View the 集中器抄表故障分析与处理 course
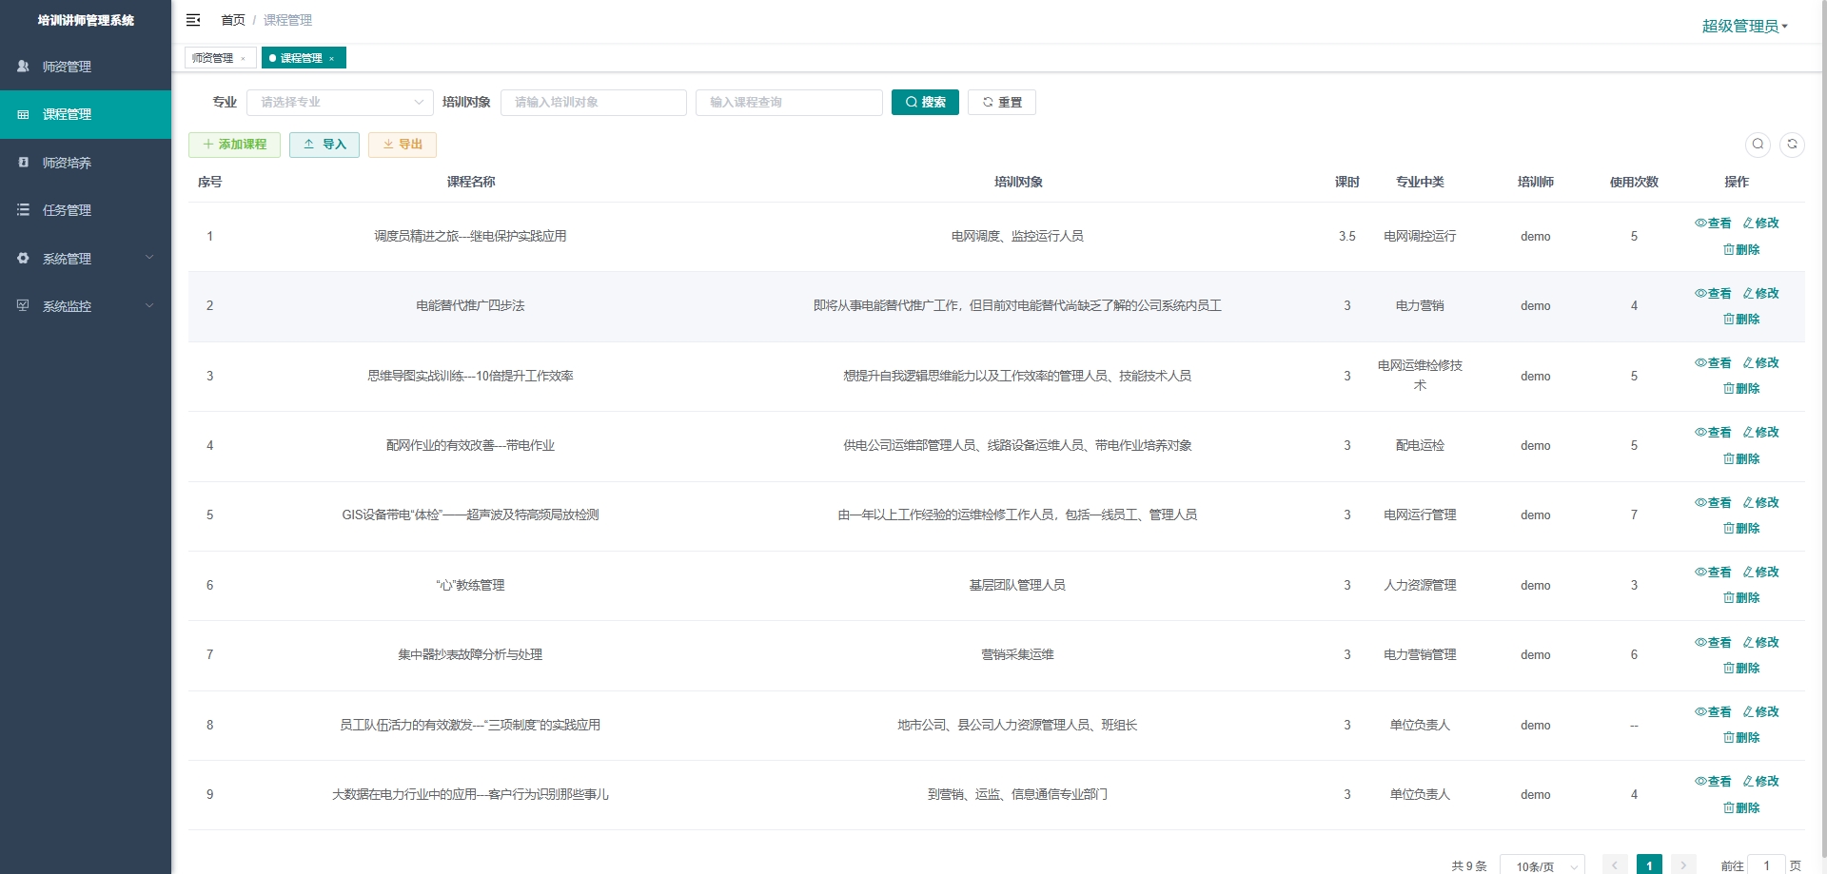This screenshot has height=874, width=1827. 1713,643
